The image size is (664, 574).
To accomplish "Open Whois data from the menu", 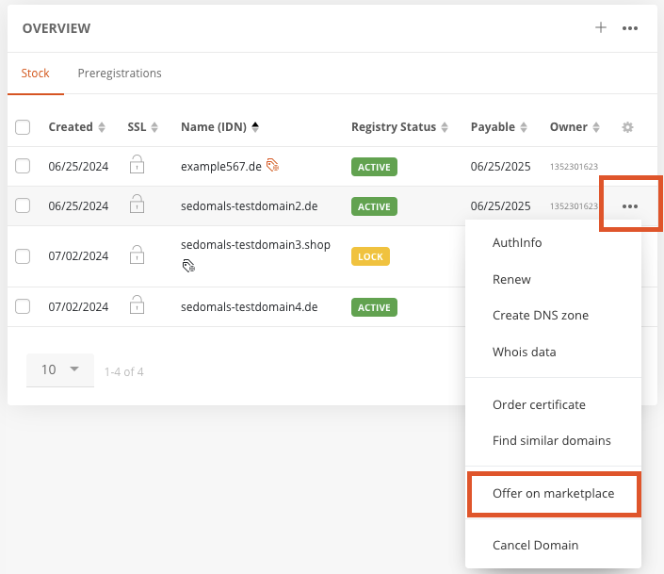I will click(x=553, y=352).
